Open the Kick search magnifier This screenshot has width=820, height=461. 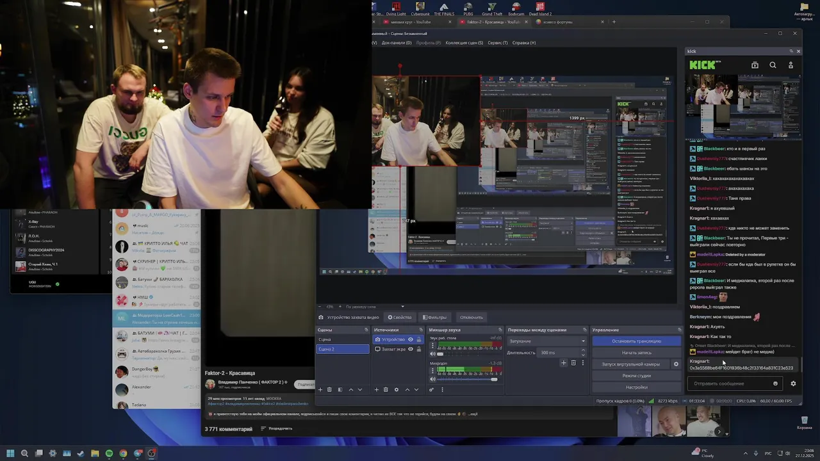[773, 65]
